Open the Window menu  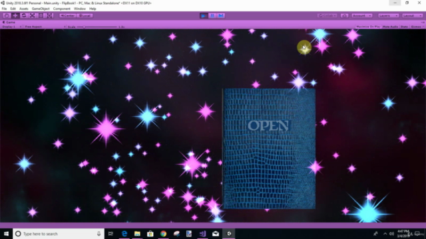click(x=80, y=9)
